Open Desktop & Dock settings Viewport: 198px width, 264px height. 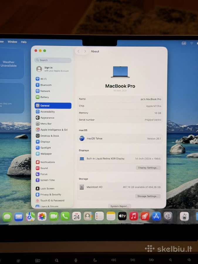(x=47, y=136)
